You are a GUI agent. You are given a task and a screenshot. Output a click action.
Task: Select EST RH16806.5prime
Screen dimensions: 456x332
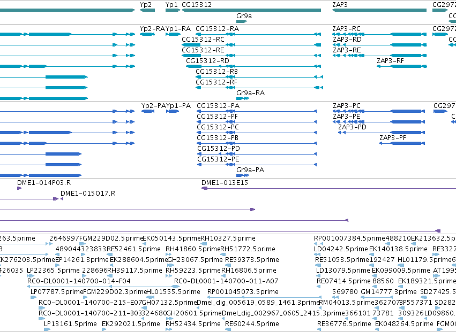(249, 271)
